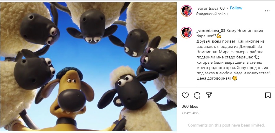Share the post via paper plane icon

pyautogui.click(x=209, y=95)
